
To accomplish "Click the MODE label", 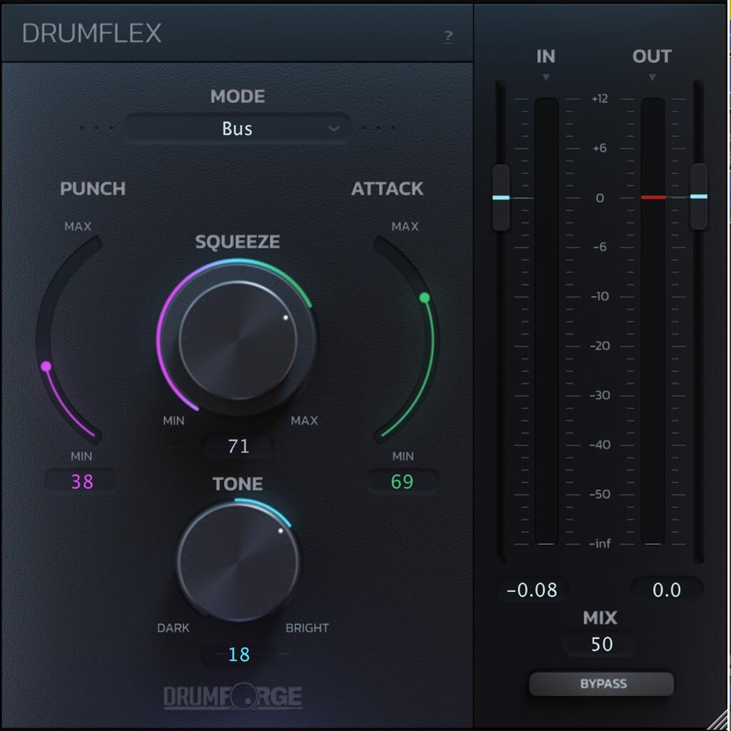I will [237, 96].
